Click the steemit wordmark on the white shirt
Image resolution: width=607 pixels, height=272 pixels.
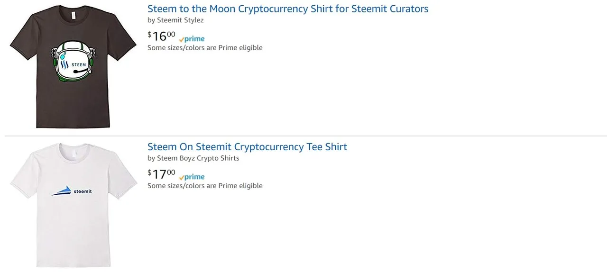tap(83, 191)
